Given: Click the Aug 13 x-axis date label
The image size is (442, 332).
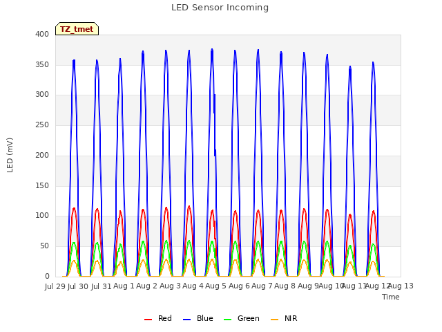Looking at the screenshot, I should pyautogui.click(x=401, y=286).
